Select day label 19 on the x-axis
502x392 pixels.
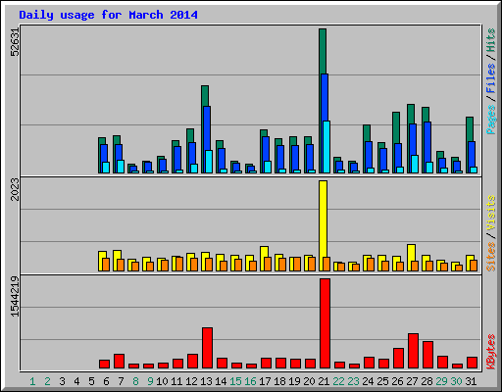(294, 381)
